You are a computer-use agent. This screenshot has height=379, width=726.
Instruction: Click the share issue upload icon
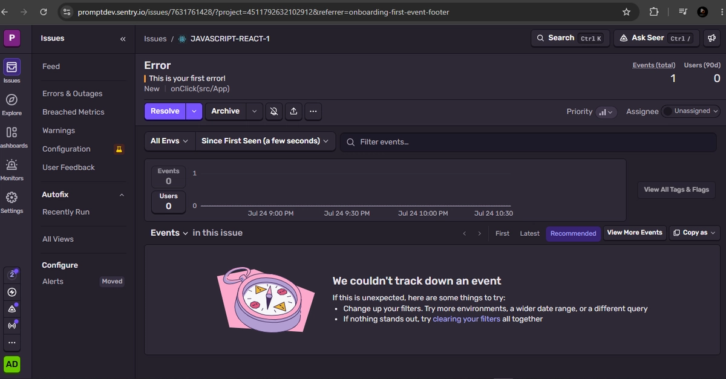tap(293, 111)
